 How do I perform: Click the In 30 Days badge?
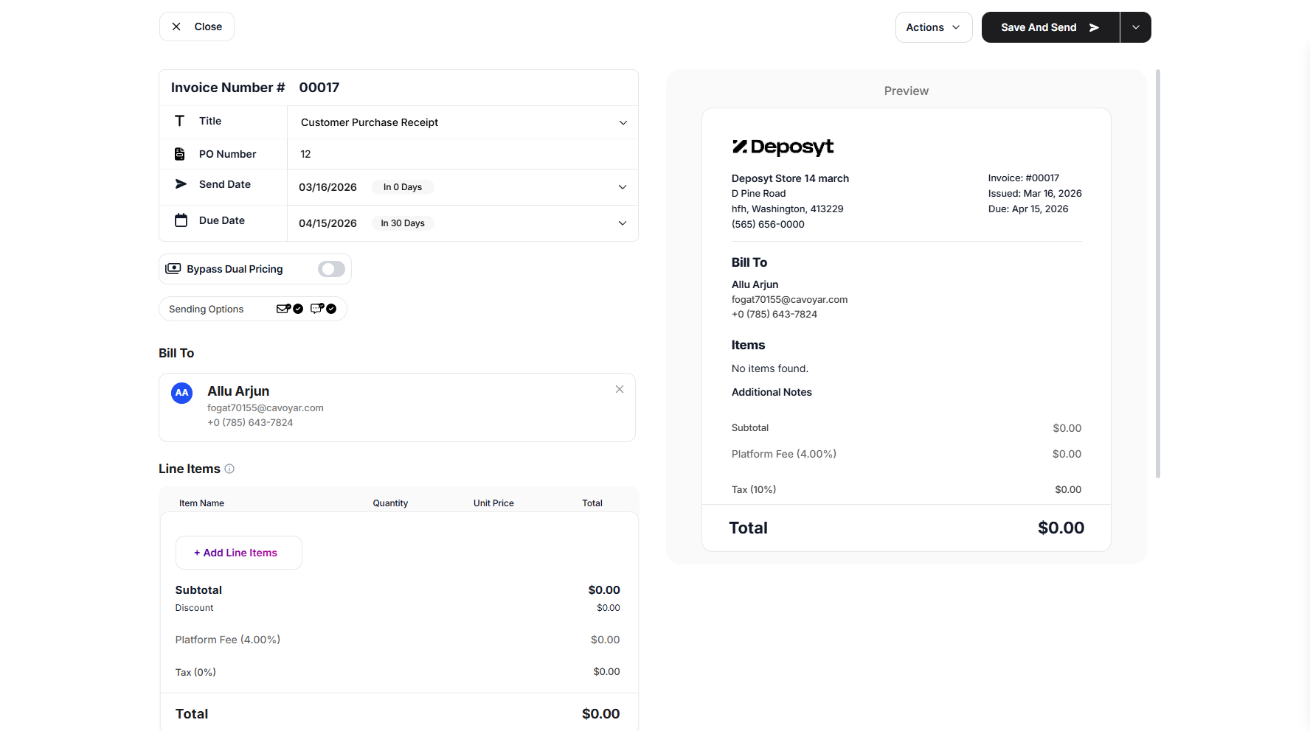pos(403,223)
